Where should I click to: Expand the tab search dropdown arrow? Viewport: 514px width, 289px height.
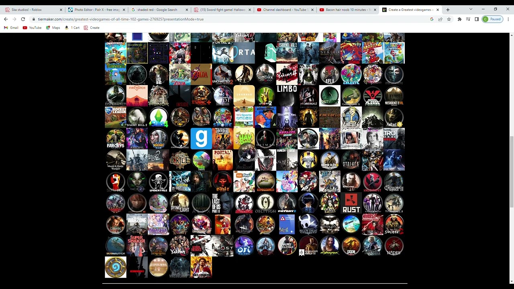point(471,10)
